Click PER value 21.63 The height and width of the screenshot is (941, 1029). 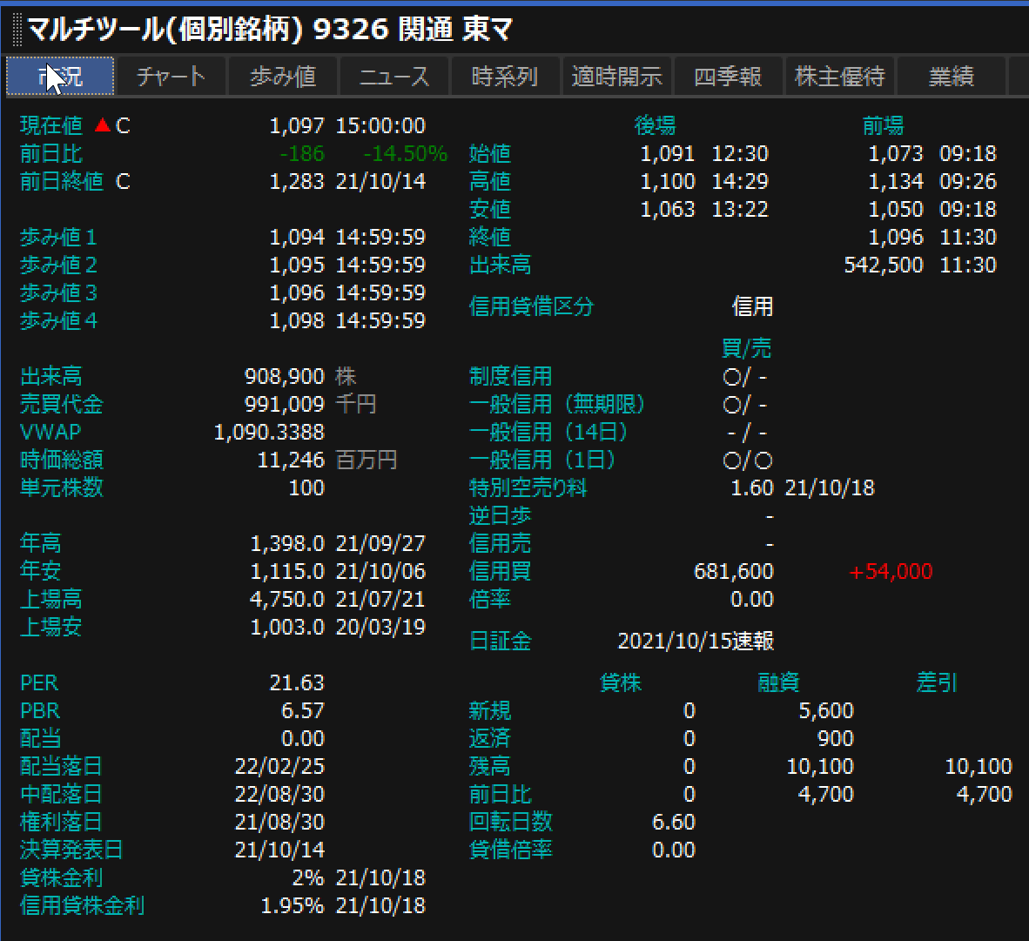point(297,683)
